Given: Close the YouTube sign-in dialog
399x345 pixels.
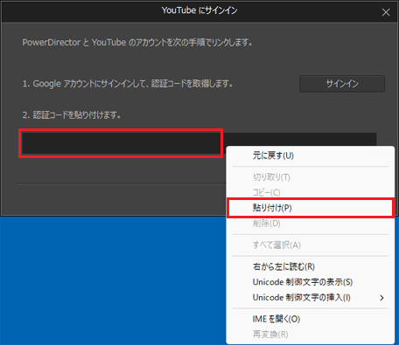Looking at the screenshot, I should [x=386, y=12].
